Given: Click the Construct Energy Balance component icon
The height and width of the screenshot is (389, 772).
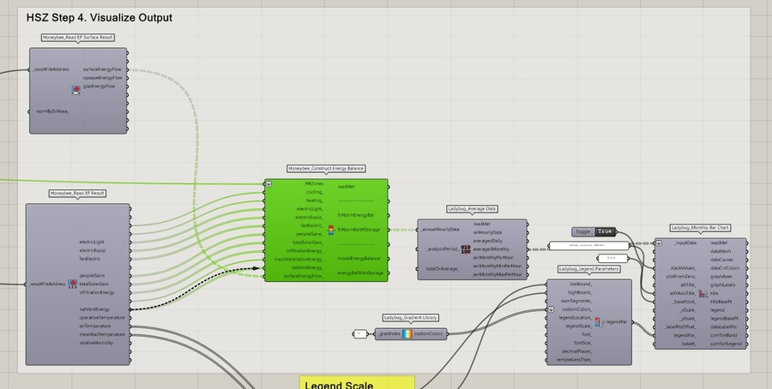Looking at the screenshot, I should pyautogui.click(x=330, y=230).
